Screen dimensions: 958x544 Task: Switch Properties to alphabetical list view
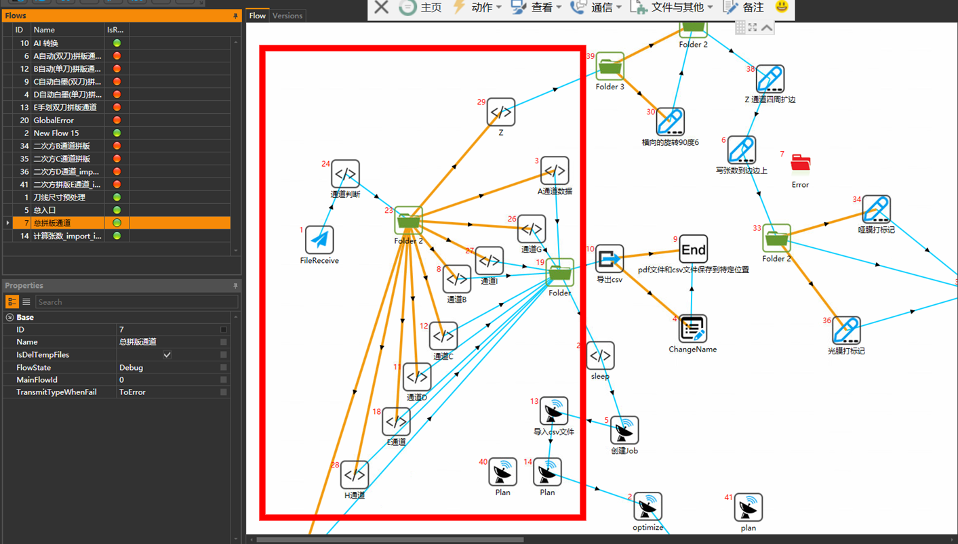26,302
